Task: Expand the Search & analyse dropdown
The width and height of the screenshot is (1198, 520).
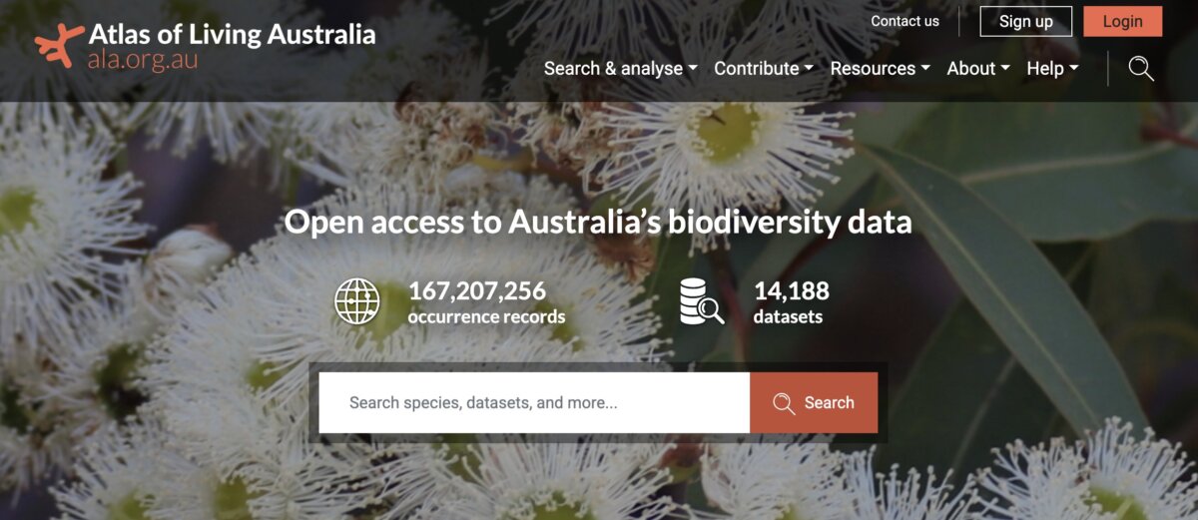Action: 620,69
